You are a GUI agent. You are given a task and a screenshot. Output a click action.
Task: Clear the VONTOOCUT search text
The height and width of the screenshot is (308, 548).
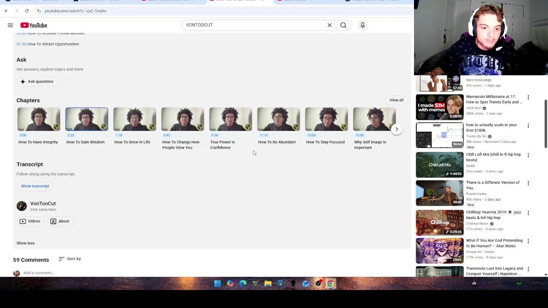click(x=330, y=25)
